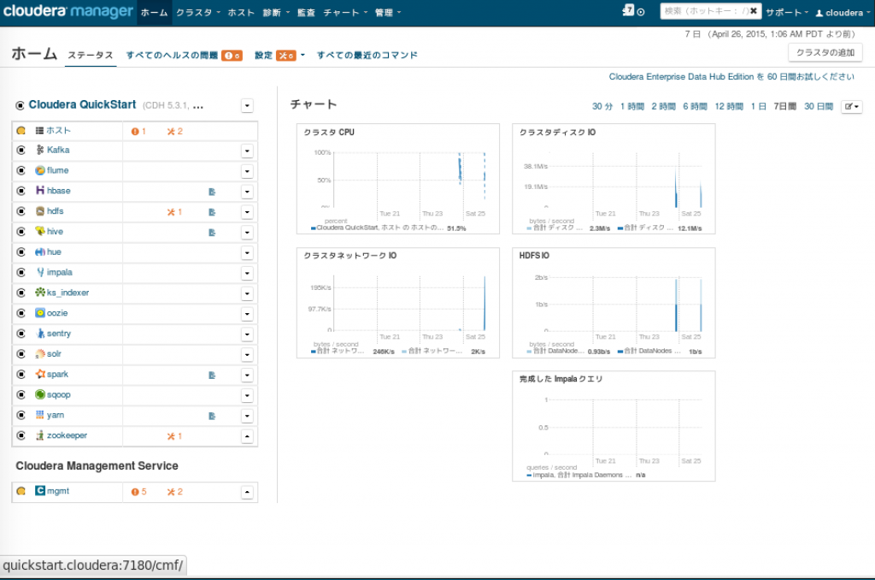Open the solr service icon
The height and width of the screenshot is (580, 875).
coord(39,353)
